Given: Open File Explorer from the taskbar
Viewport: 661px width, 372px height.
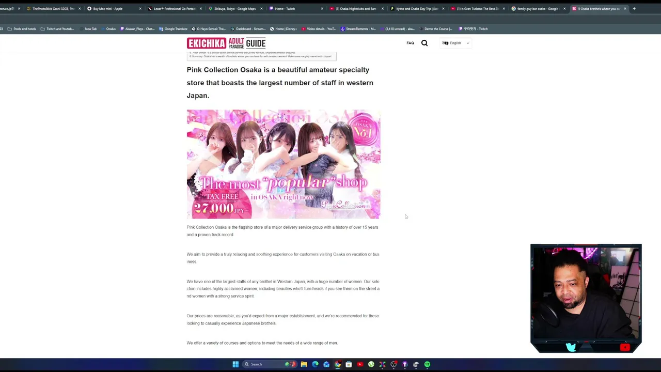Looking at the screenshot, I should point(304,364).
